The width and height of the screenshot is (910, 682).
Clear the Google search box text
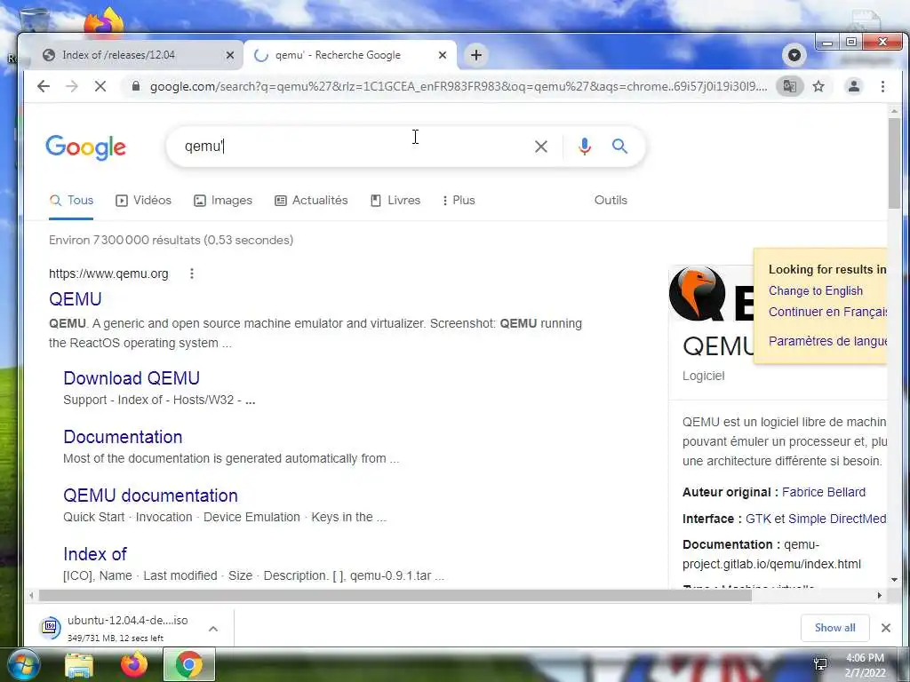pyautogui.click(x=541, y=147)
